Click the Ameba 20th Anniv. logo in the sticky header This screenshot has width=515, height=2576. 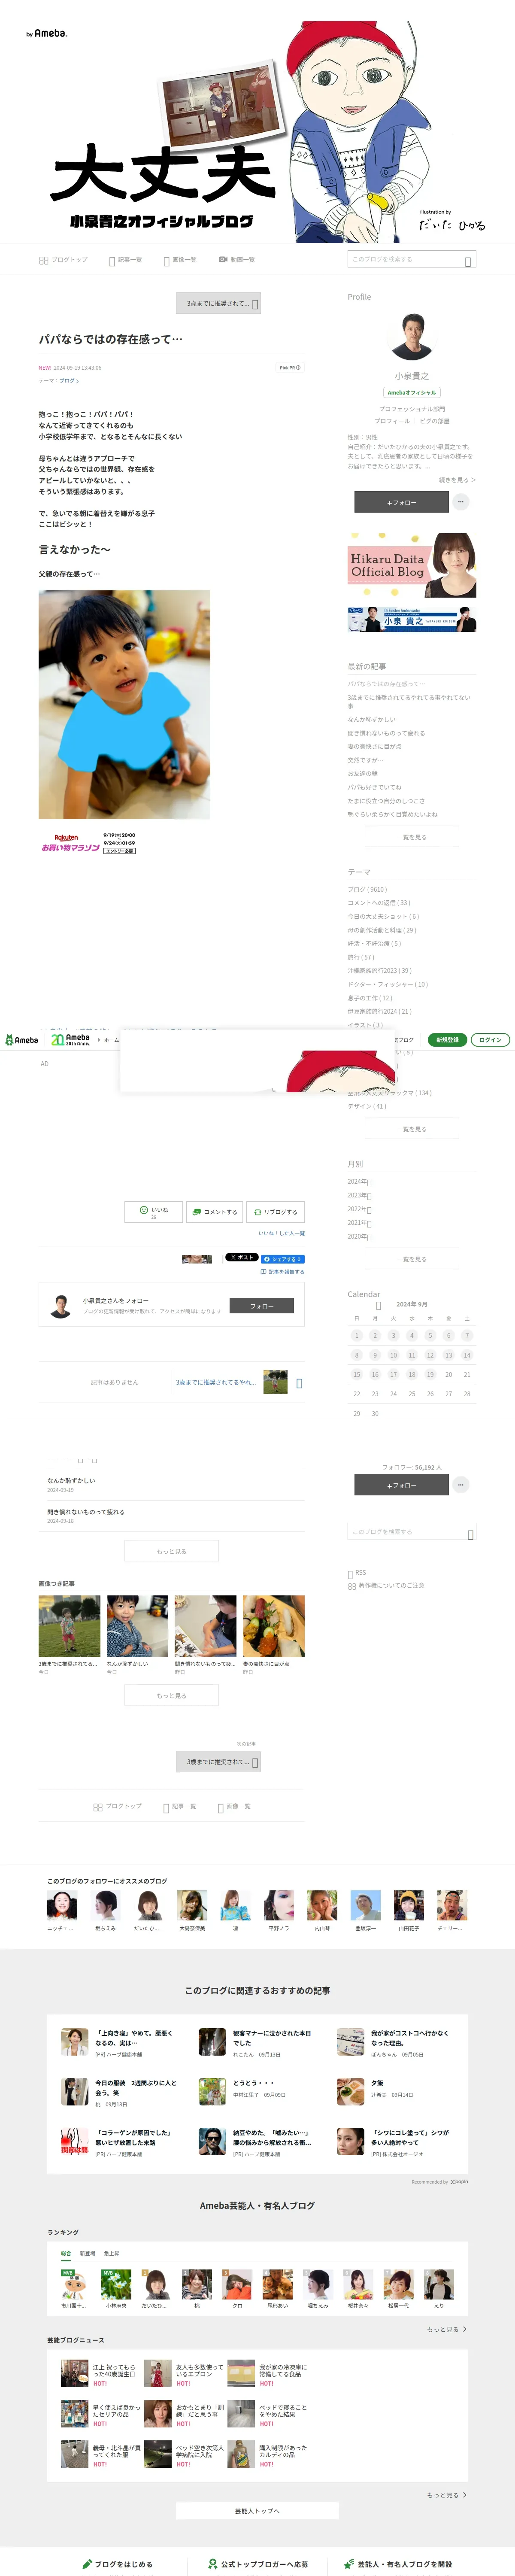(71, 1040)
